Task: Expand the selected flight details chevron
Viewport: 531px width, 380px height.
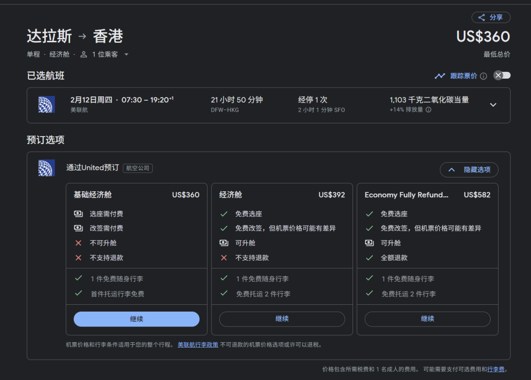Action: 493,105
